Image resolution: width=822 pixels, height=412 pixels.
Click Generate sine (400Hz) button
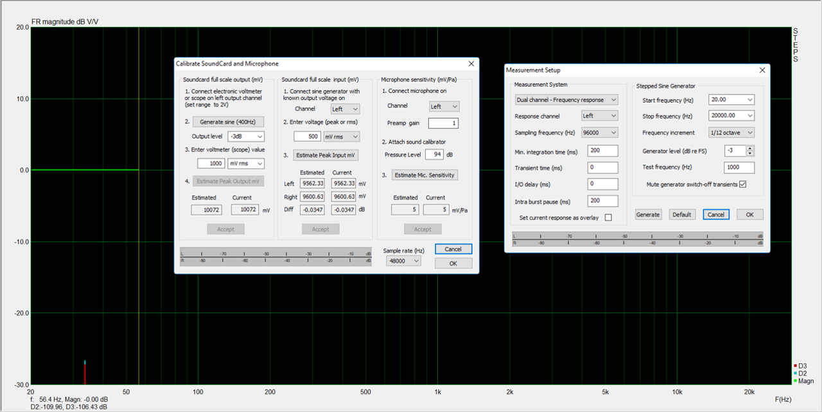click(x=228, y=122)
